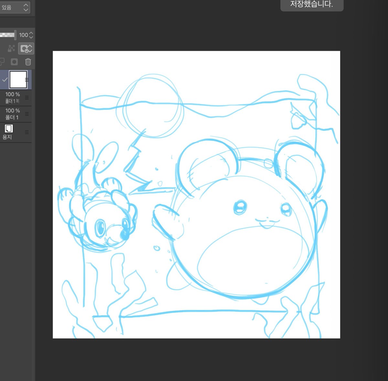This screenshot has width=388, height=381.
Task: Delete the layer with trash icon
Action: (x=28, y=62)
